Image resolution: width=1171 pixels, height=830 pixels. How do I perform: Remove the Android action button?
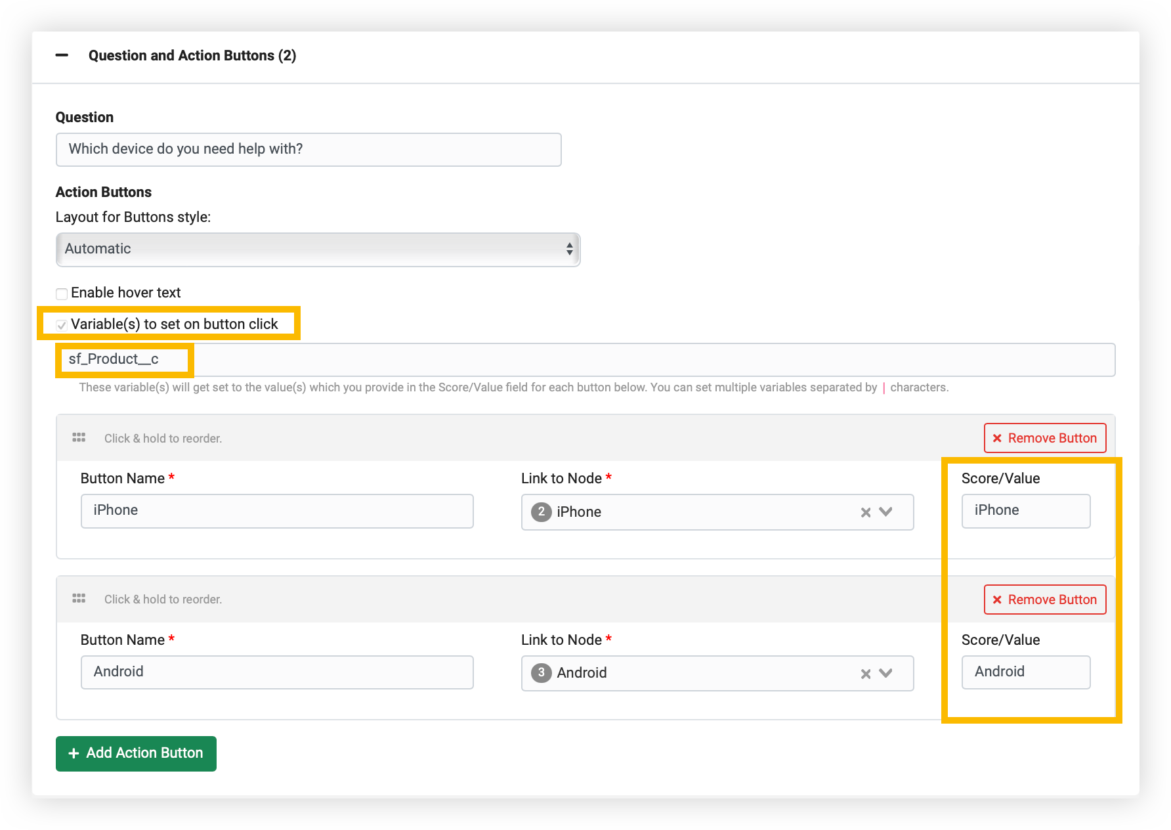coord(1044,599)
